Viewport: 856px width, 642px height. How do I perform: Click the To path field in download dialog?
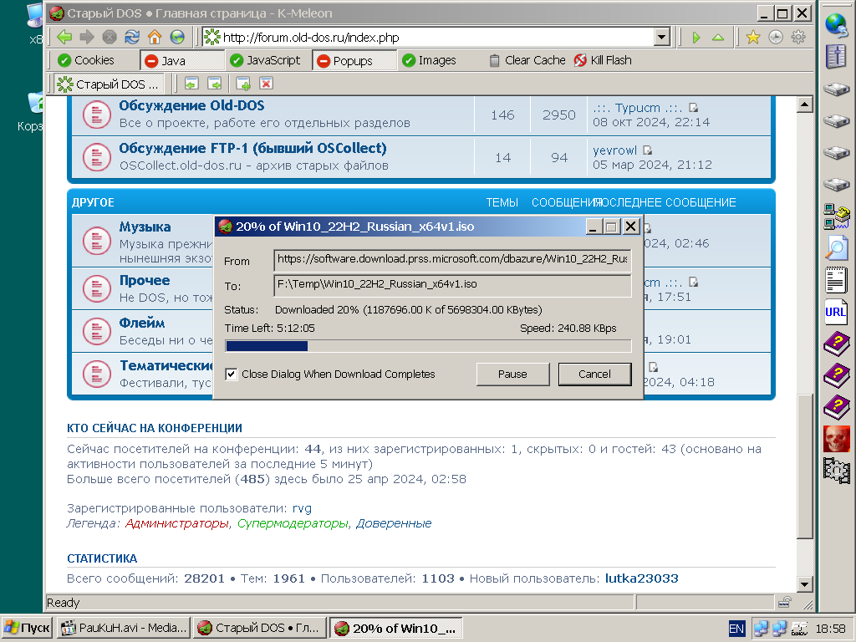coord(452,285)
